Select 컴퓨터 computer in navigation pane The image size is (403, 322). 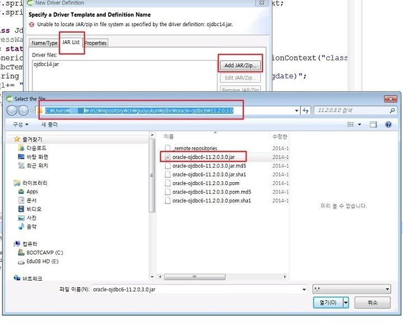pyautogui.click(x=26, y=244)
